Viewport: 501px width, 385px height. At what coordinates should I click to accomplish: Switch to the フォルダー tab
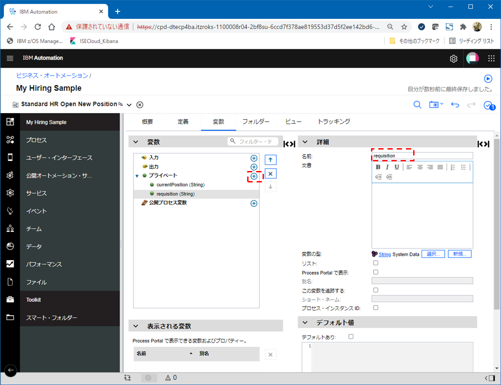point(256,122)
